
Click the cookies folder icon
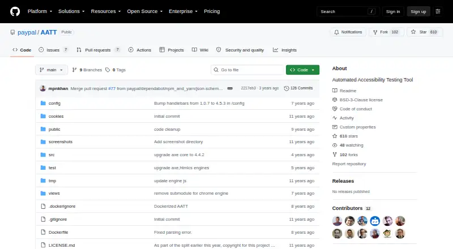point(43,116)
